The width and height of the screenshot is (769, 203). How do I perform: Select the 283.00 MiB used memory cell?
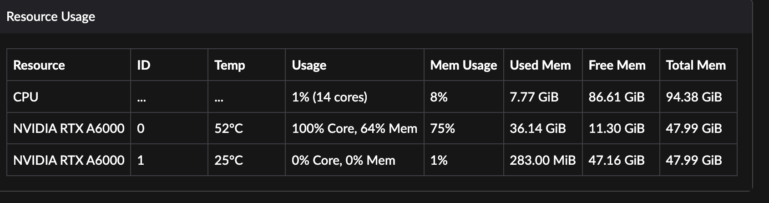point(542,160)
